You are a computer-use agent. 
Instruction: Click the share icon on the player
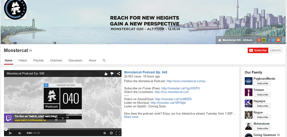click(118, 73)
